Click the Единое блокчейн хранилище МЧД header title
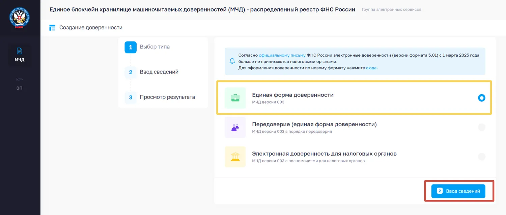This screenshot has width=506, height=215. [202, 9]
